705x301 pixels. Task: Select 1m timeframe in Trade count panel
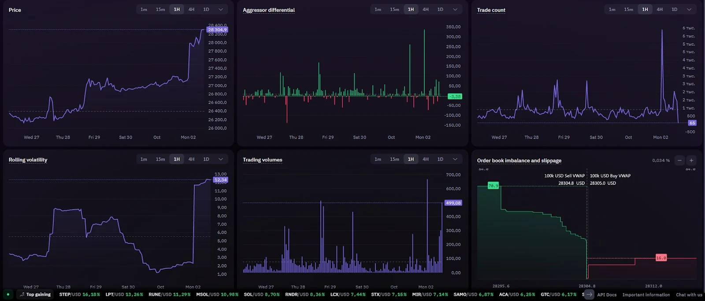click(x=612, y=9)
